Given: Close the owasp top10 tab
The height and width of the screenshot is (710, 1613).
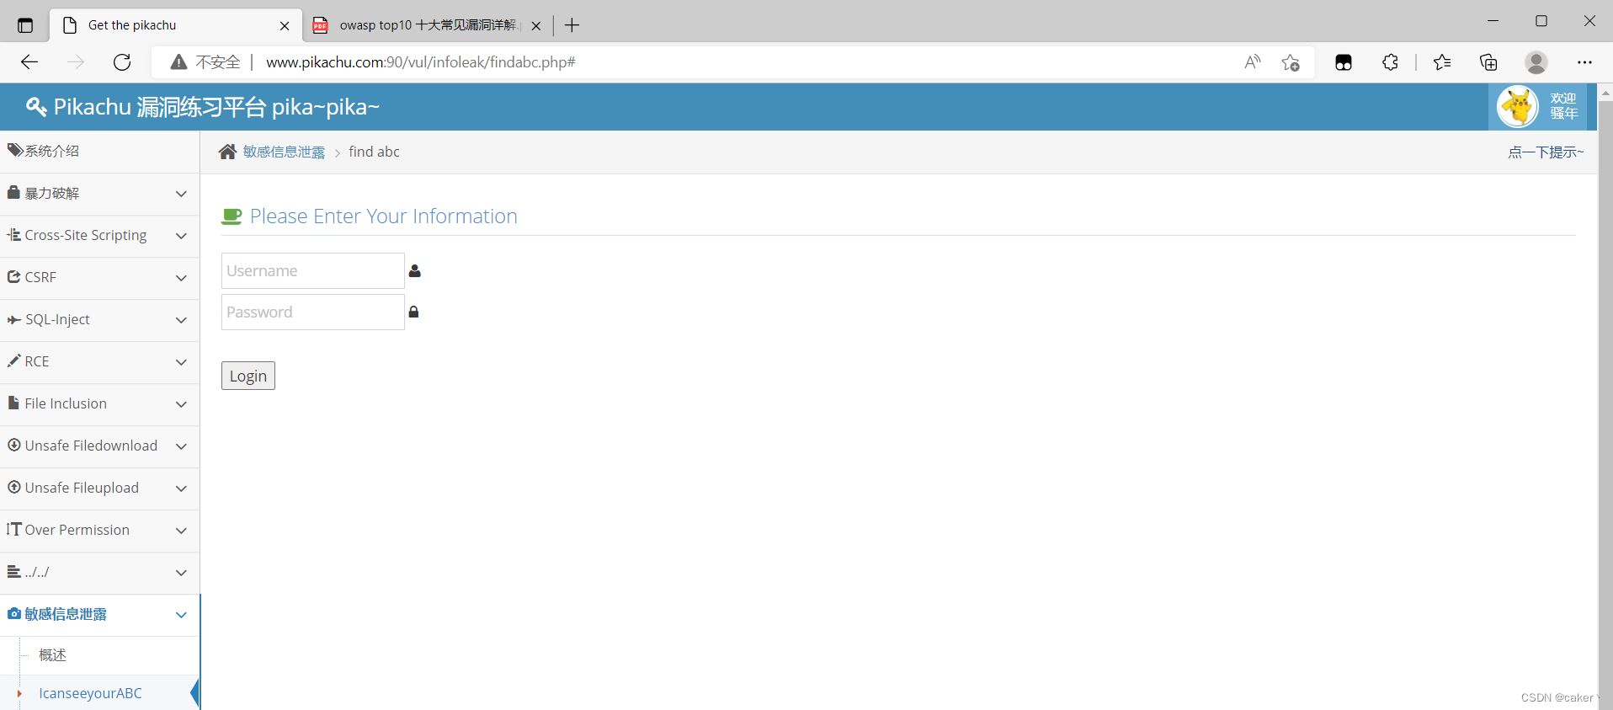Looking at the screenshot, I should tap(536, 26).
